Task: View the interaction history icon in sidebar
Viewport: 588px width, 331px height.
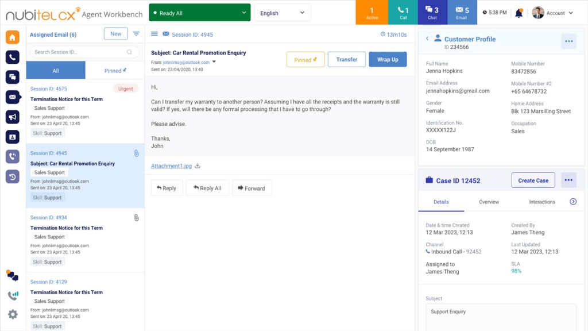Action: click(11, 176)
